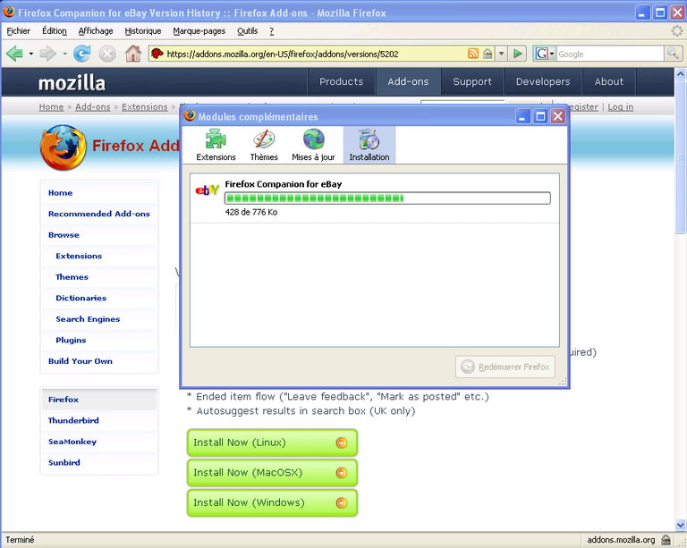
Task: Follow the Extensions breadcrumb link
Action: point(145,106)
